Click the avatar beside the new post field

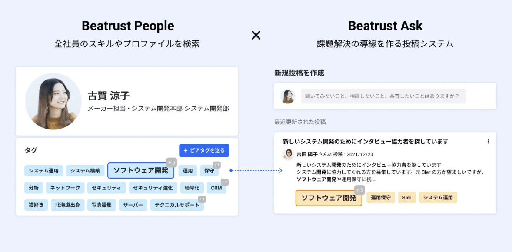(287, 96)
